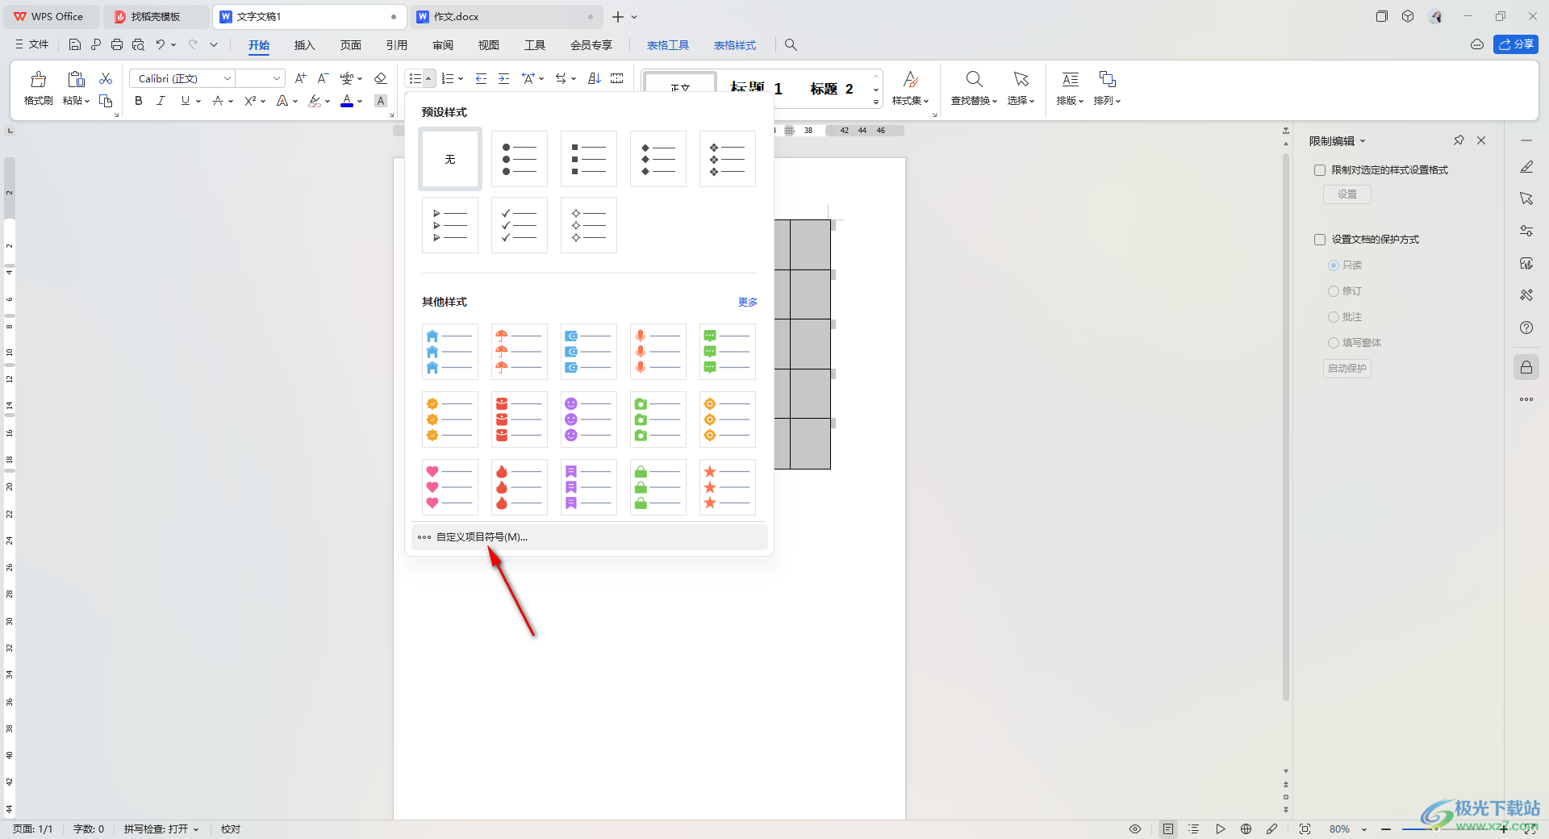Pin the Restrict Editing panel
Image resolution: width=1549 pixels, height=839 pixels.
(1459, 140)
